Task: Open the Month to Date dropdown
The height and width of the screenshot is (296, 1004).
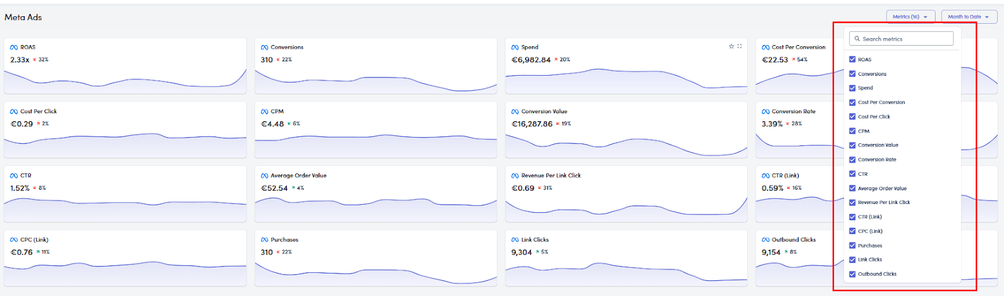Action: (968, 17)
